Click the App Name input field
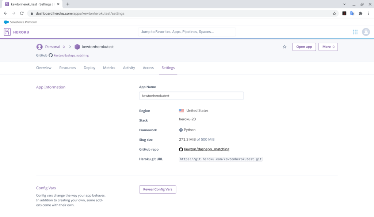374x217 pixels. tap(191, 96)
